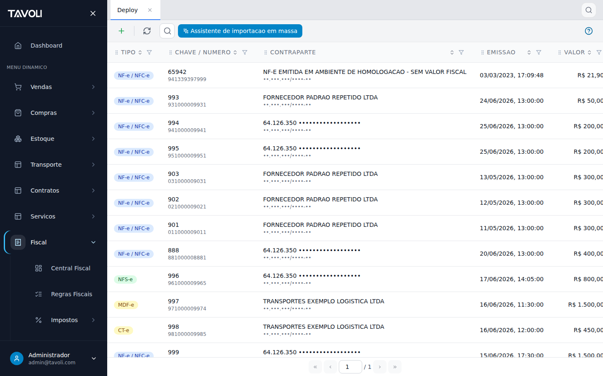
Task: Add a new record with the plus icon
Action: 121,31
